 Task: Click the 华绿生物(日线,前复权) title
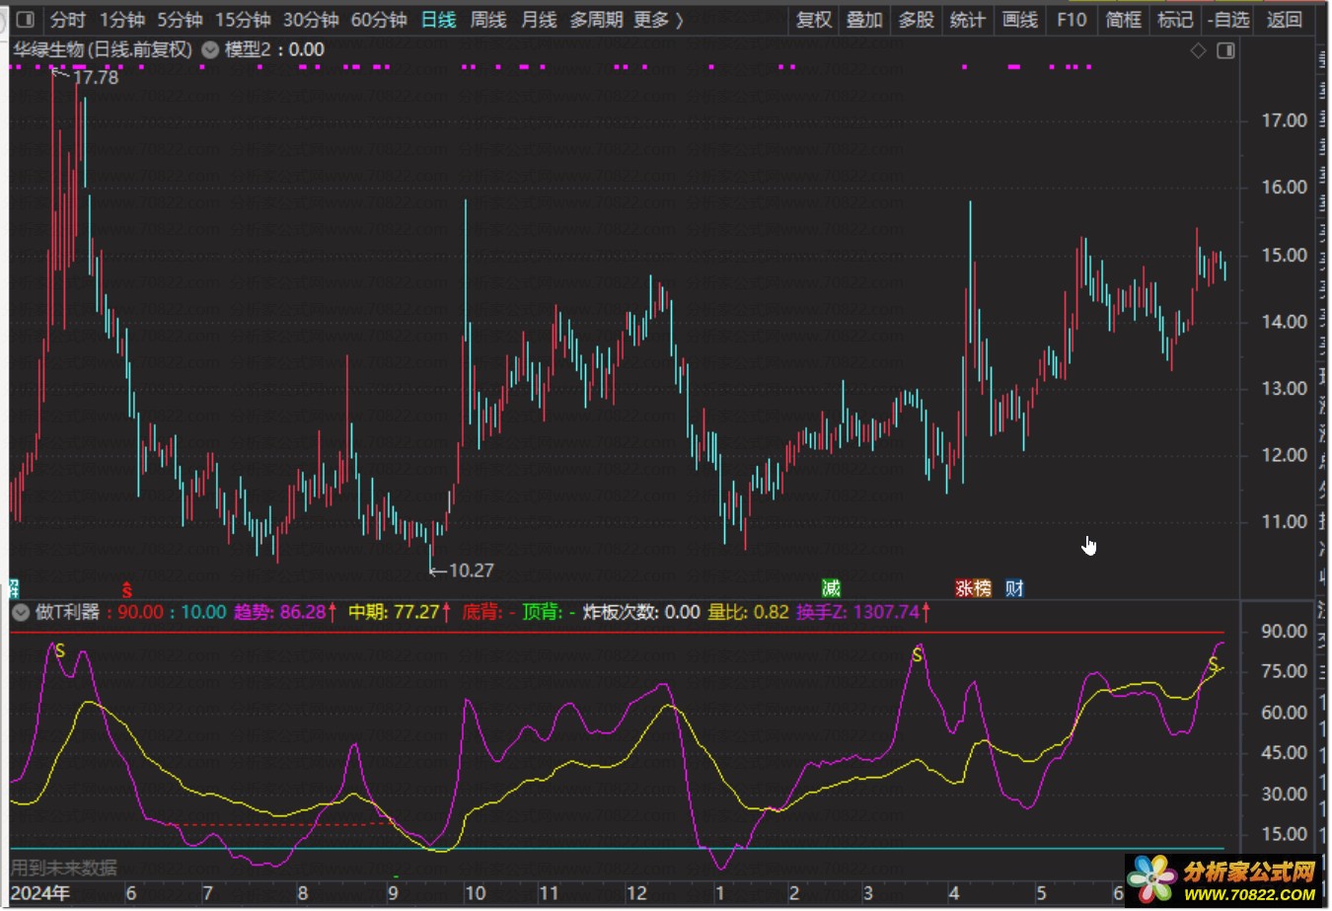(104, 49)
